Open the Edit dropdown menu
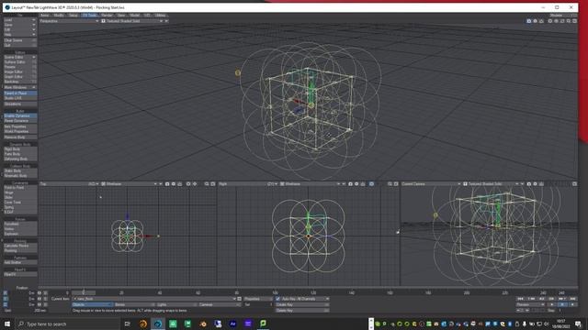This screenshot has width=588, height=330. [20, 29]
